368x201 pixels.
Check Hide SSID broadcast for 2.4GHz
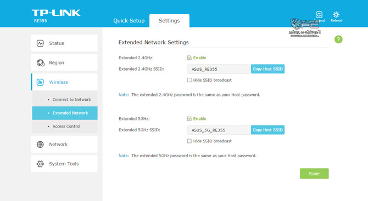coord(189,80)
